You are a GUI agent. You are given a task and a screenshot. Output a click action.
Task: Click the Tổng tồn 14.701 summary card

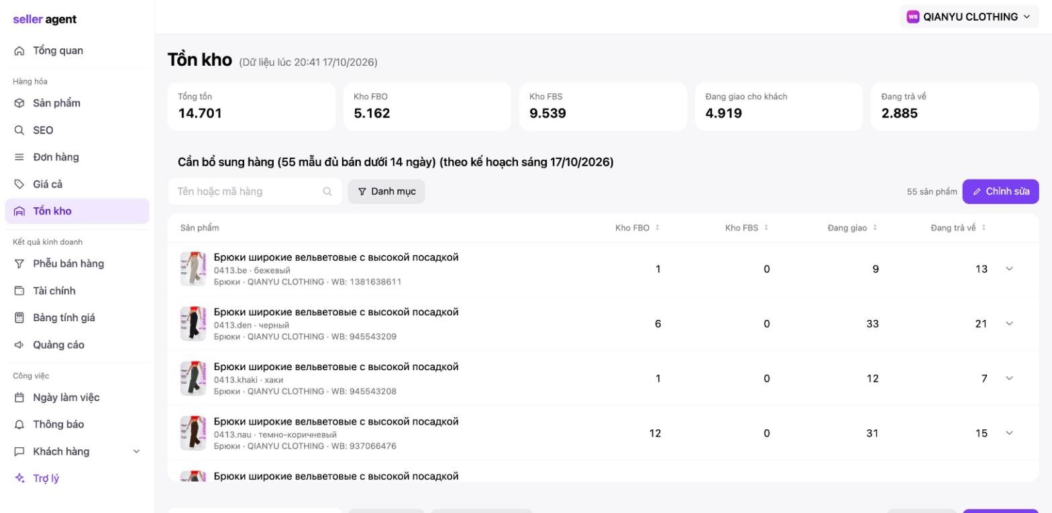pyautogui.click(x=252, y=107)
